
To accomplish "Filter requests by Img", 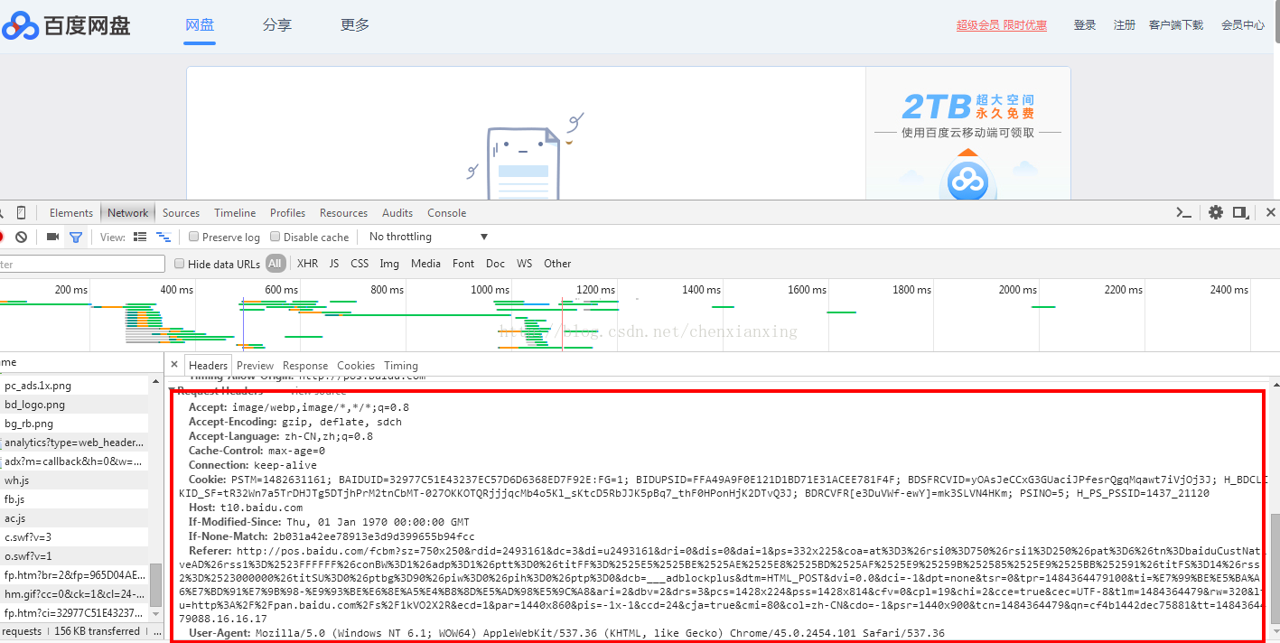I will click(x=389, y=264).
